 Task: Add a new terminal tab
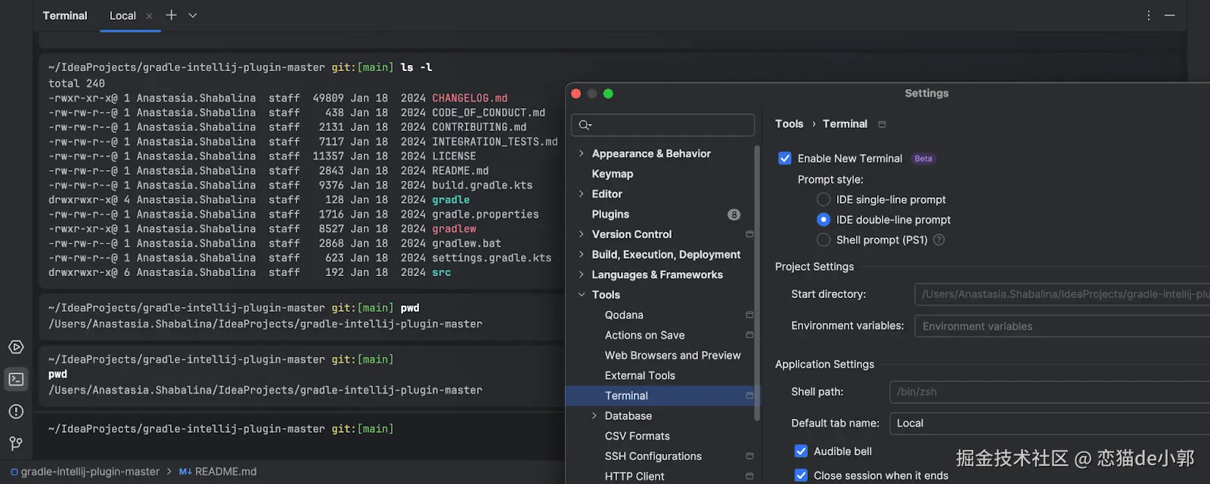coord(172,15)
